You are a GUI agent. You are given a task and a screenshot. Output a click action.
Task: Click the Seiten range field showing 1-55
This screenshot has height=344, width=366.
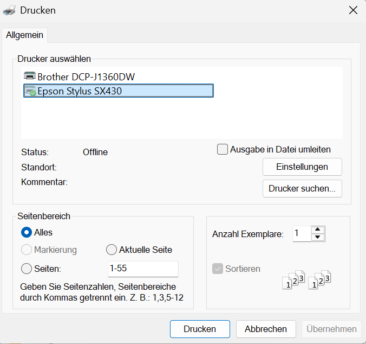click(x=143, y=269)
